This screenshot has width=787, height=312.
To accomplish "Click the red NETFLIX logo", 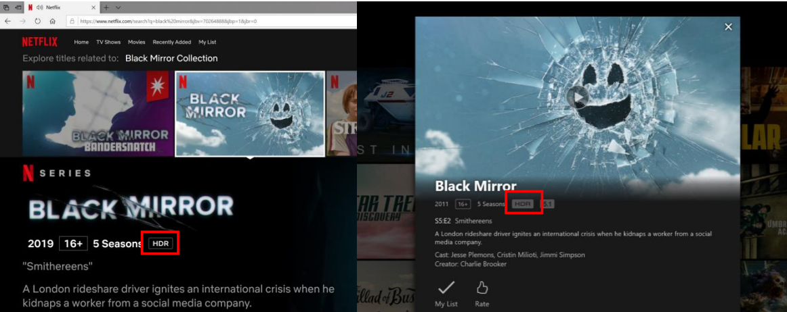I will click(40, 42).
